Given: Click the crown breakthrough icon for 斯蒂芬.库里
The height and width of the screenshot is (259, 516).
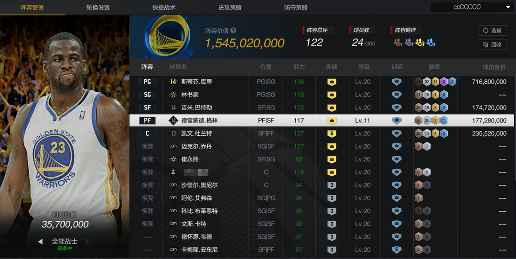Looking at the screenshot, I should (x=332, y=82).
